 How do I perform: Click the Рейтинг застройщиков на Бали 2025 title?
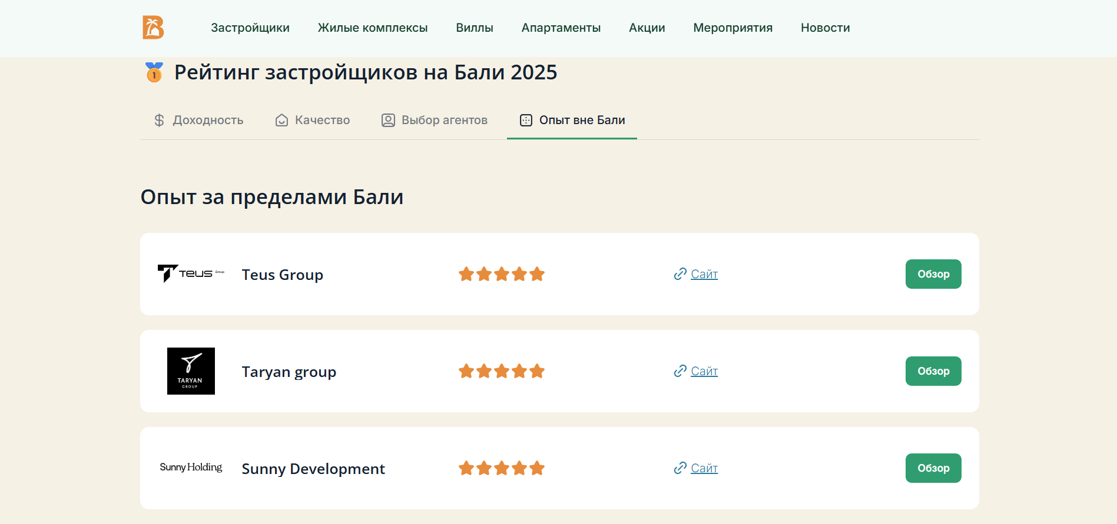366,72
